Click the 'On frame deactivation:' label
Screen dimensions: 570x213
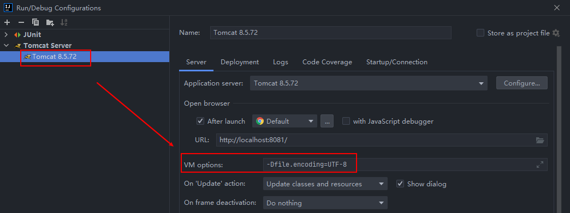tap(220, 203)
